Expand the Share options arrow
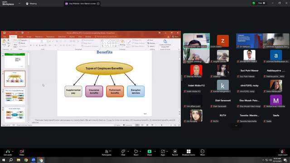290x163 pixels. (155, 151)
